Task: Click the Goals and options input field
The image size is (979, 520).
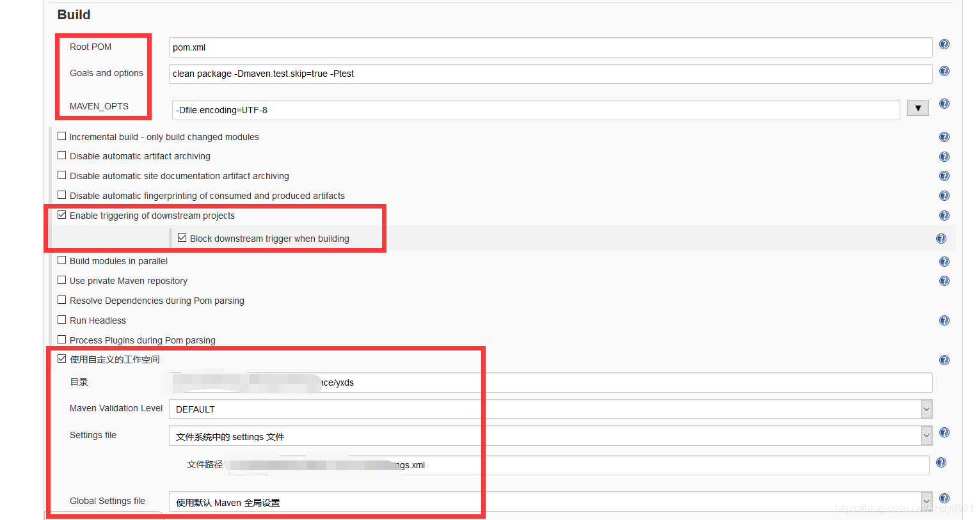Action: [550, 74]
